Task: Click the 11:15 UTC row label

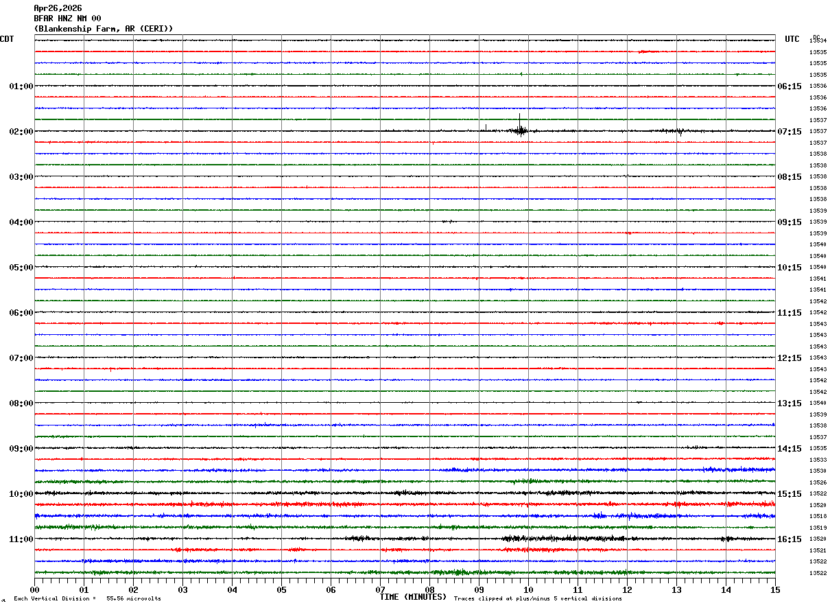Action: (790, 313)
